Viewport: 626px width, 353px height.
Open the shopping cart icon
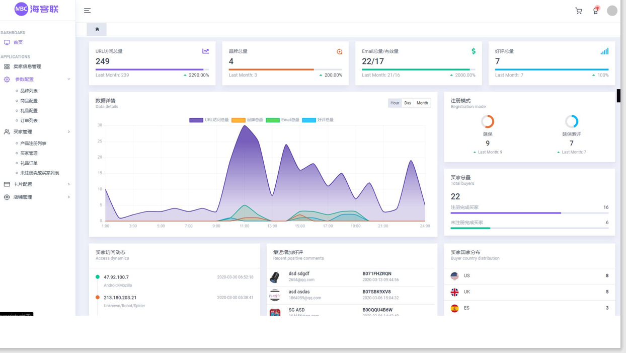tap(579, 11)
